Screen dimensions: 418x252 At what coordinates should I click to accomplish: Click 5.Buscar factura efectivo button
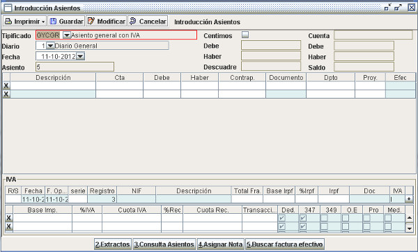tap(285, 244)
